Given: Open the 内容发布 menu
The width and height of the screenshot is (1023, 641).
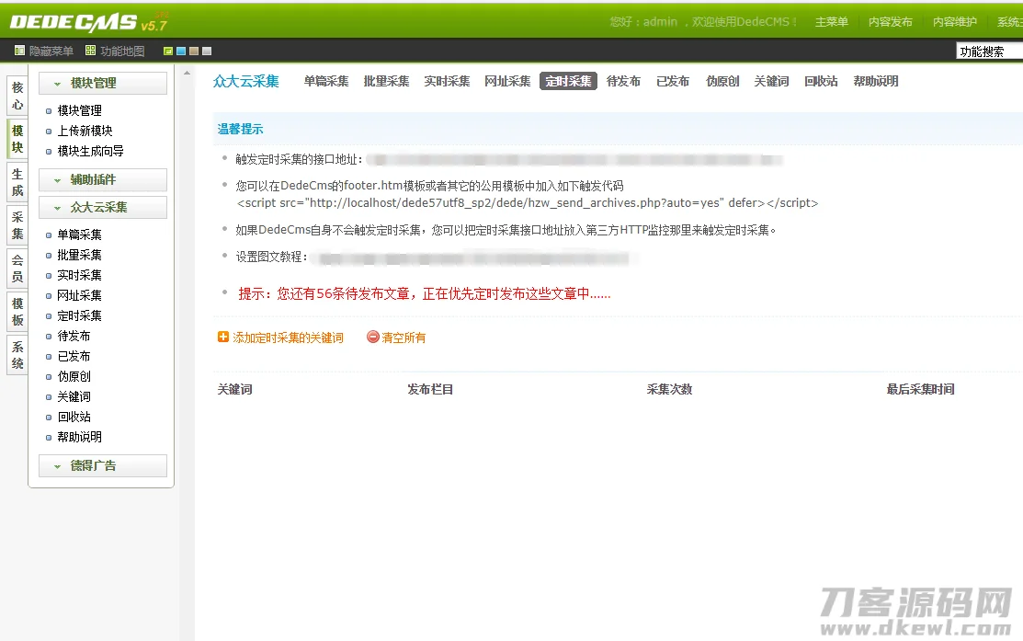Looking at the screenshot, I should click(x=888, y=20).
